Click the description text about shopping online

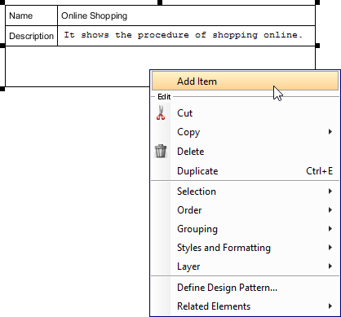pyautogui.click(x=184, y=35)
